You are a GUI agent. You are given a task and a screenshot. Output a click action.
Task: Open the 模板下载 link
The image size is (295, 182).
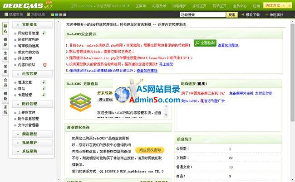(253, 14)
